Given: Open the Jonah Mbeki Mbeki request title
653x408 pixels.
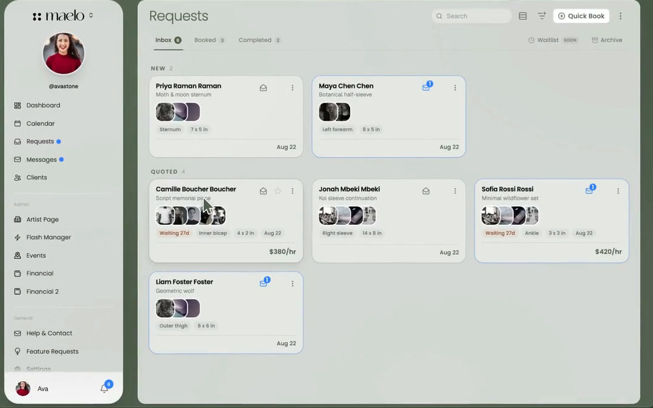Looking at the screenshot, I should click(349, 189).
